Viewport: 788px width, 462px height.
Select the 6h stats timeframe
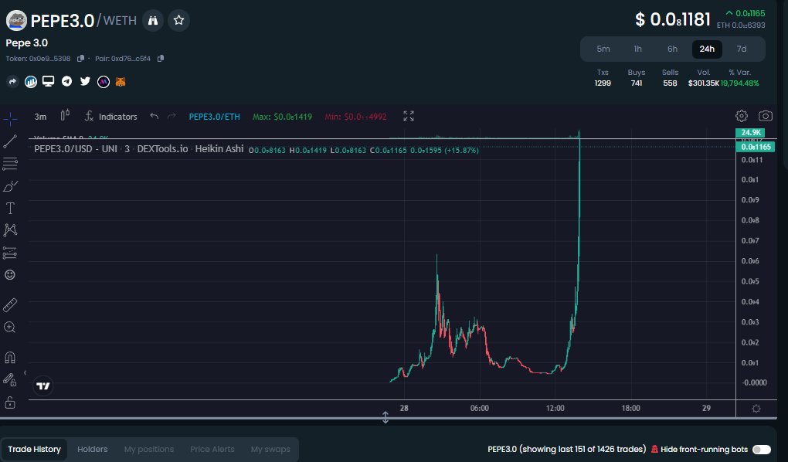(x=672, y=49)
